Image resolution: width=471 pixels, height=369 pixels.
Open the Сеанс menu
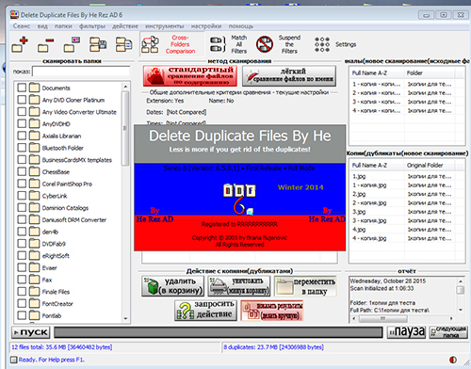click(22, 26)
